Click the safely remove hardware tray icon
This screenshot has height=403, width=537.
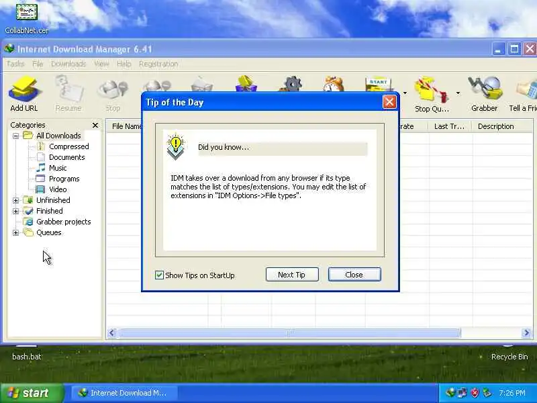click(x=487, y=393)
